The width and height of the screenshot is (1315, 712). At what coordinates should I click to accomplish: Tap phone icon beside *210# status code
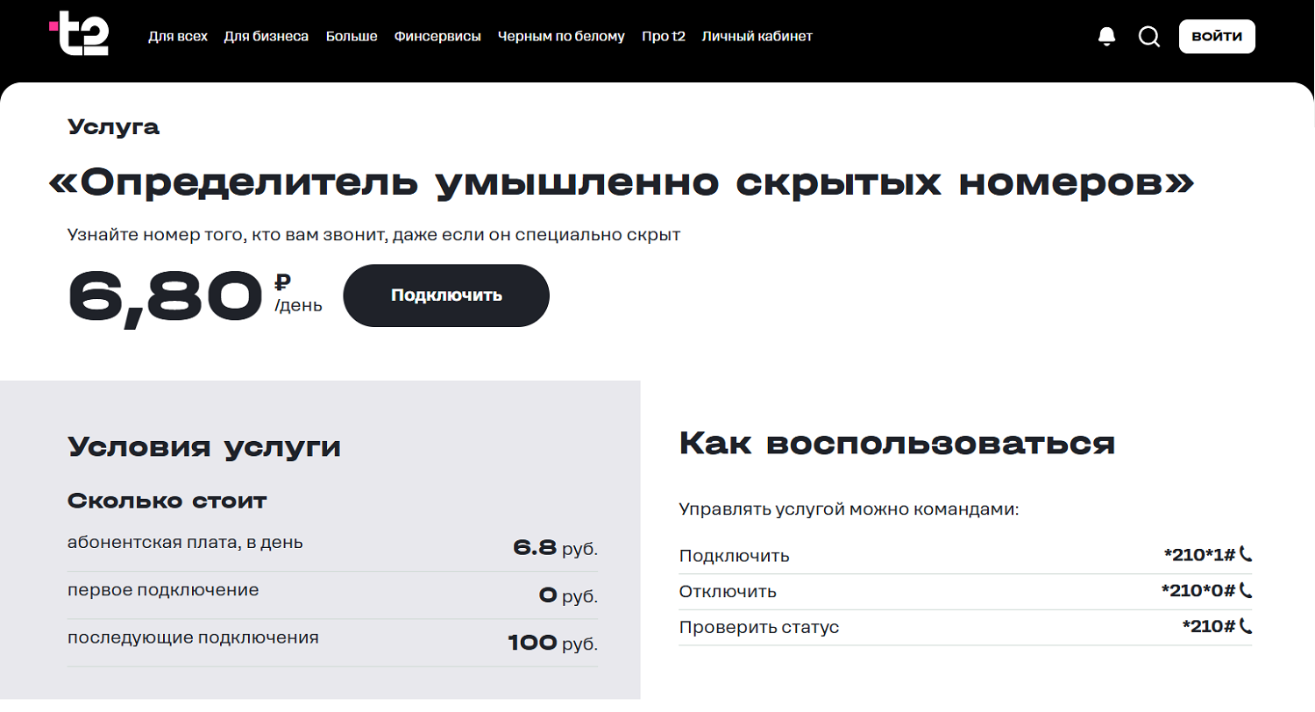click(1246, 626)
